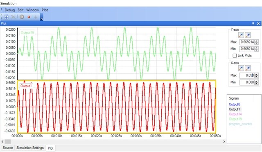Adjust the X-axis Max stepper arrows

257,75
